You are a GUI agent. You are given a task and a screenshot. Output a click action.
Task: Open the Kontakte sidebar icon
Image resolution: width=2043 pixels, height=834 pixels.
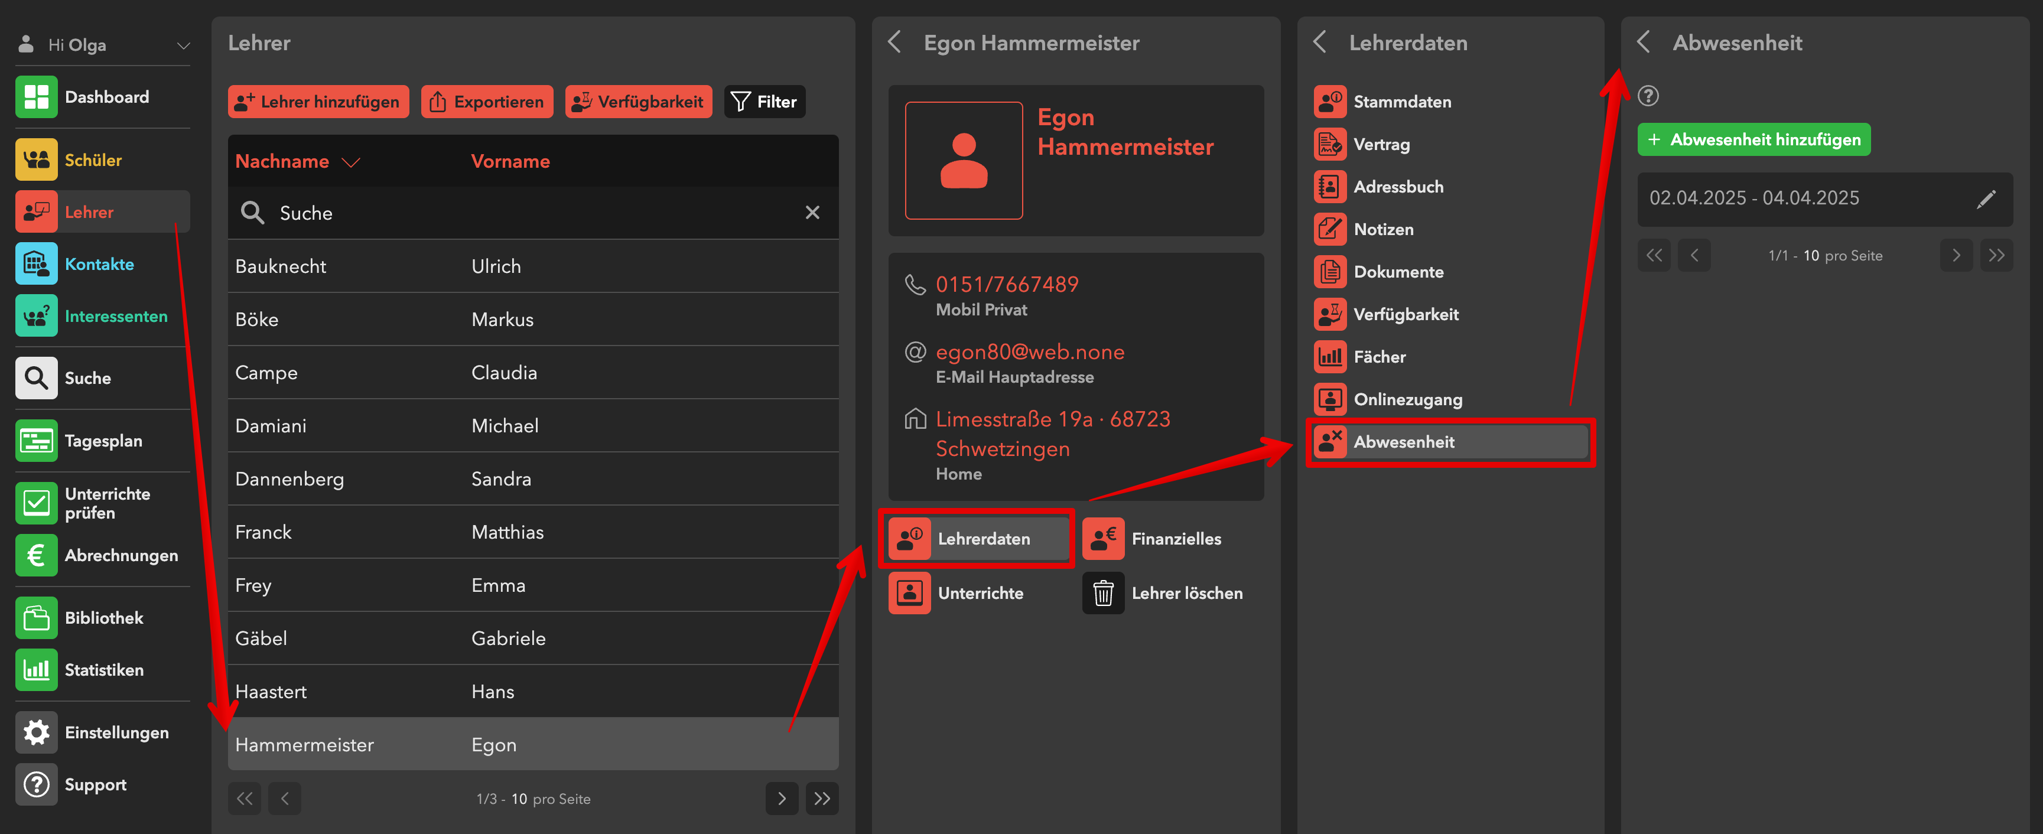point(35,264)
